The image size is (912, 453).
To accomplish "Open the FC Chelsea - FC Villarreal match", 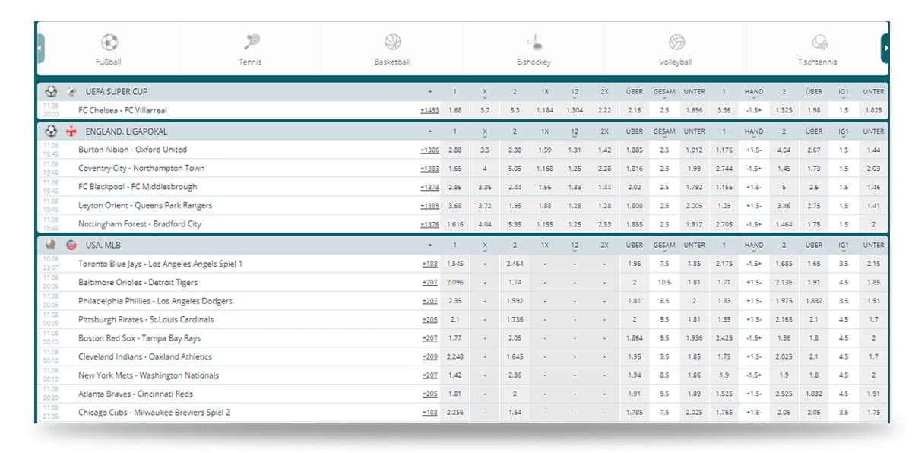I will 122,110.
